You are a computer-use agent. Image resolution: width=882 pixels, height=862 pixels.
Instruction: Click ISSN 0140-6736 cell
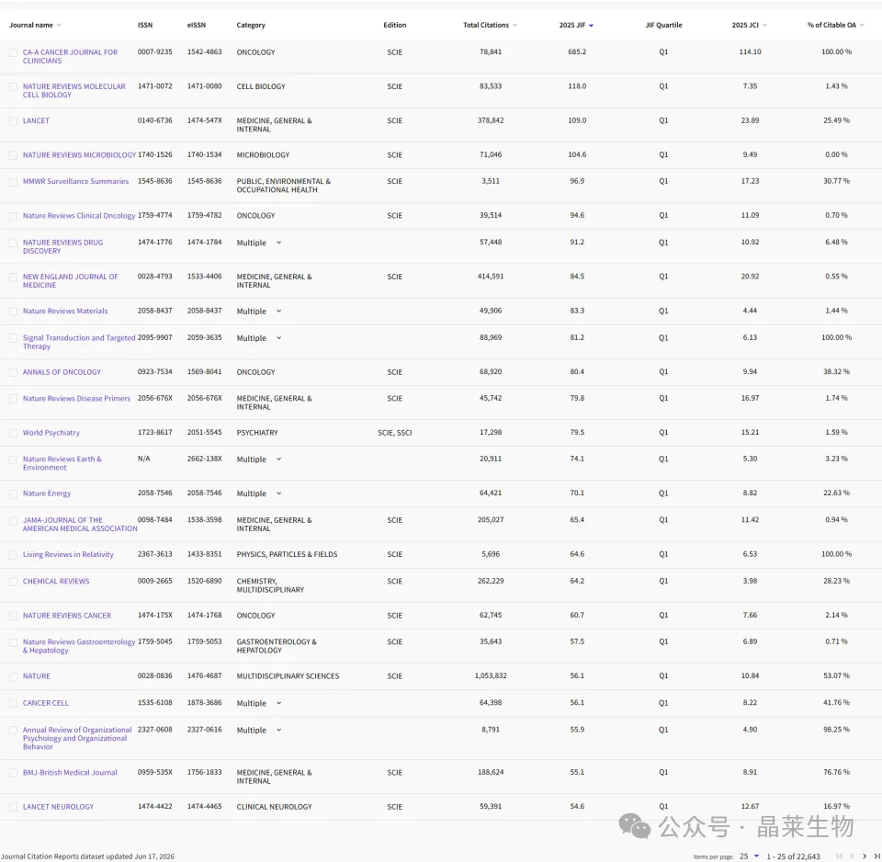click(x=154, y=120)
